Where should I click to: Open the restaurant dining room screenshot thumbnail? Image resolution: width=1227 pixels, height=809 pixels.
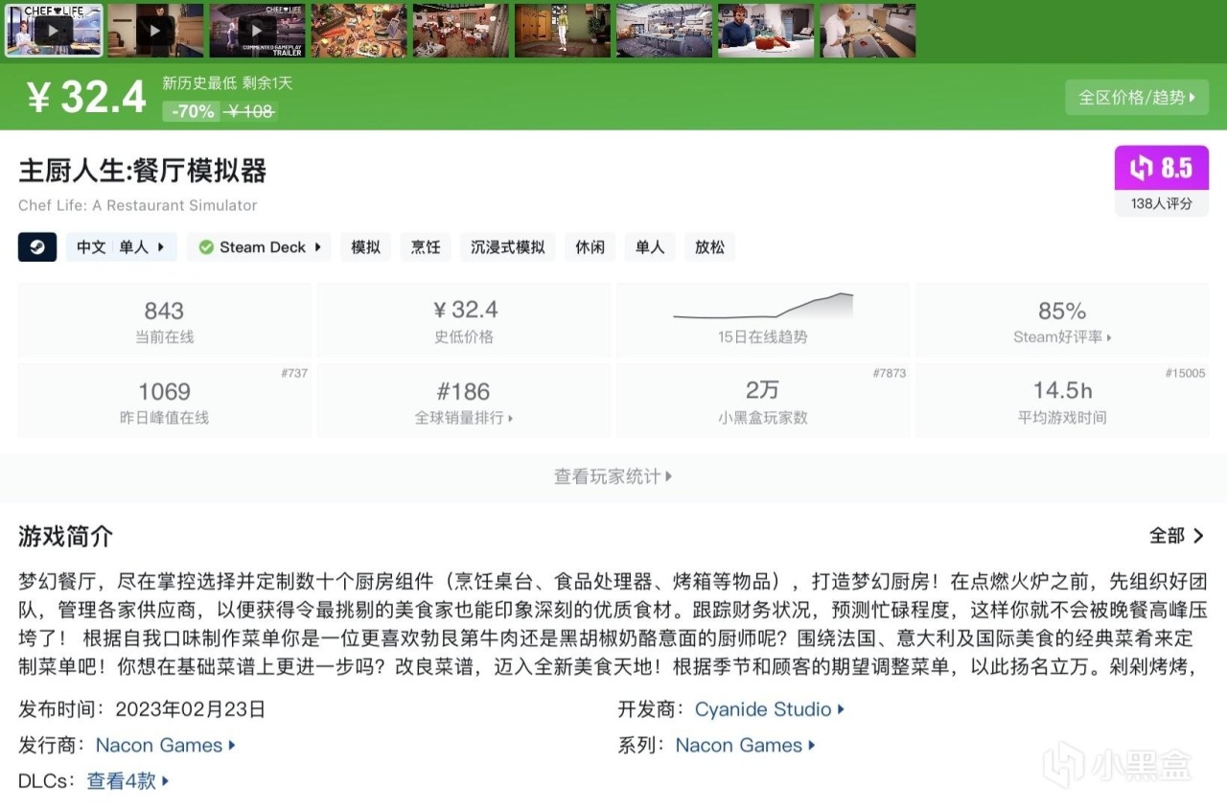pyautogui.click(x=460, y=31)
